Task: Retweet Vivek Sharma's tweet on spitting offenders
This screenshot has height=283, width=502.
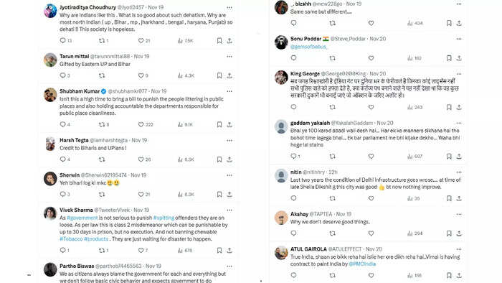Action: click(102, 250)
